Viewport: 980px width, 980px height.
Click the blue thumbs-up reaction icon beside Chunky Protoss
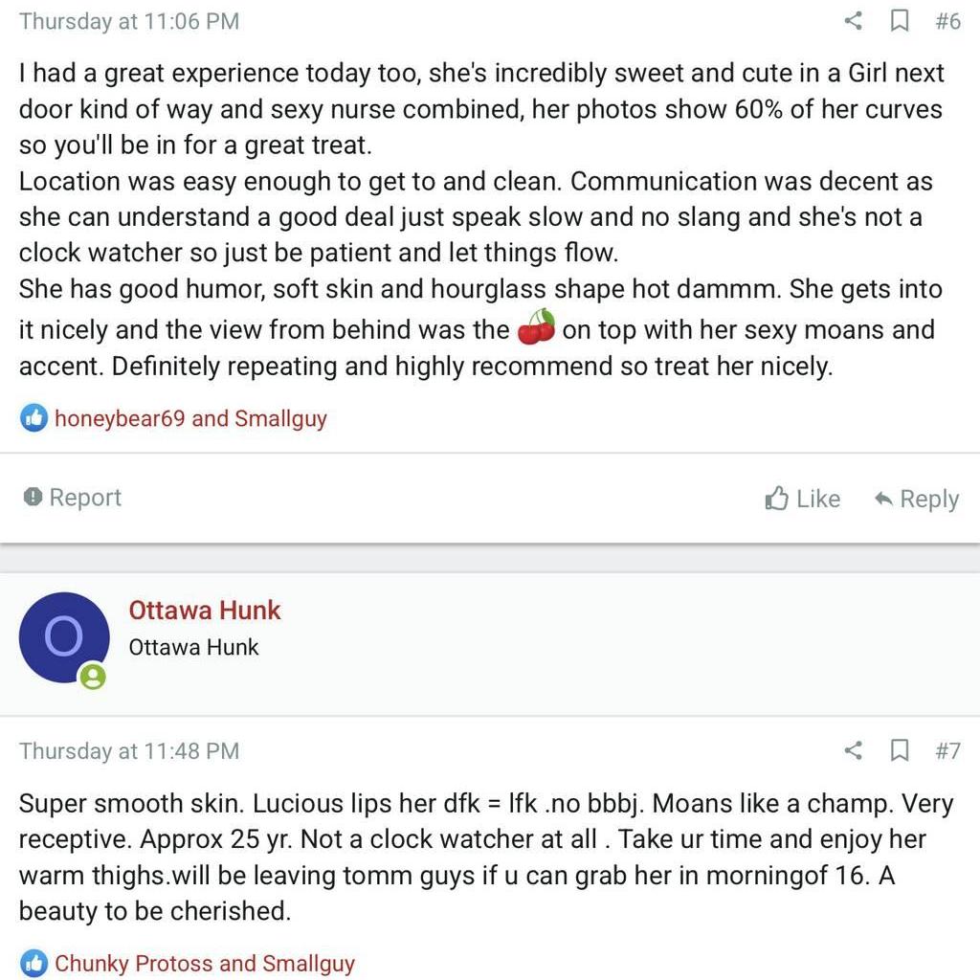(33, 963)
